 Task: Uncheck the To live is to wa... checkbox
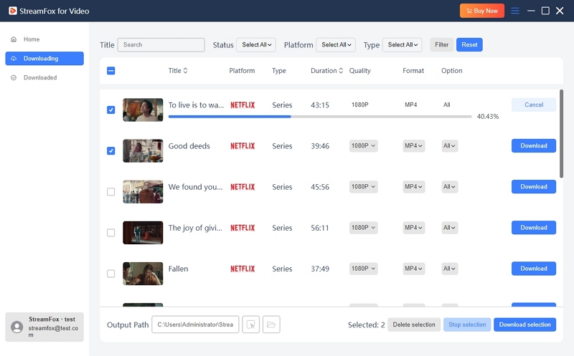click(x=111, y=110)
